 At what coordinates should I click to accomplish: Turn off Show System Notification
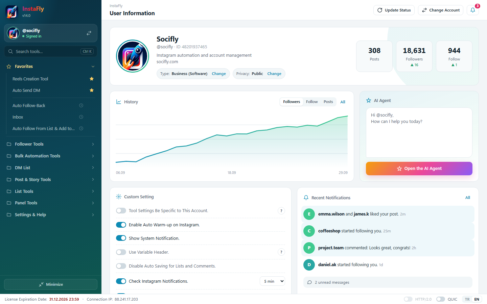point(121,238)
